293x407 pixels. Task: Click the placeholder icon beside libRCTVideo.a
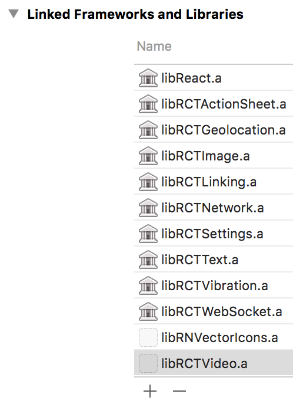pos(148,363)
